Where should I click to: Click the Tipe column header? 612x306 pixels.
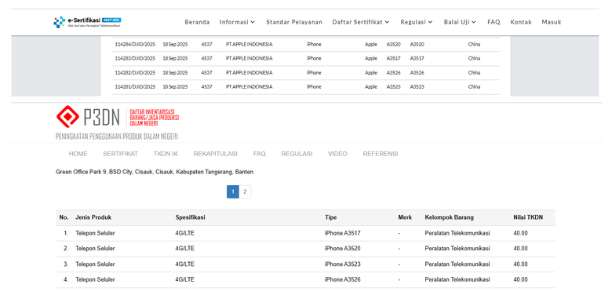pyautogui.click(x=330, y=217)
